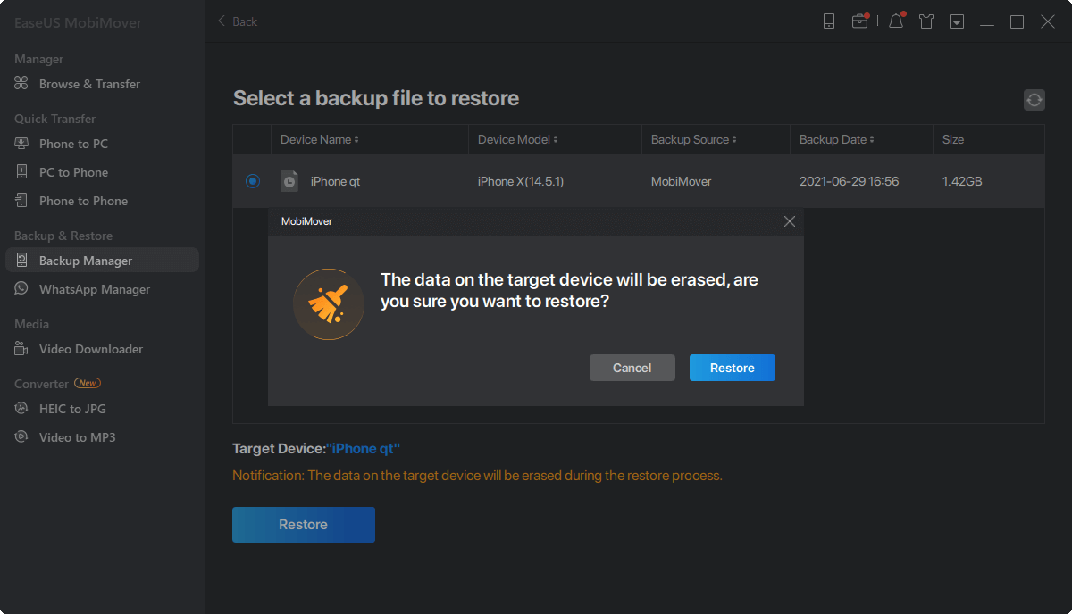Viewport: 1072px width, 614px height.
Task: Open the phone device icon in title bar
Action: coord(829,21)
